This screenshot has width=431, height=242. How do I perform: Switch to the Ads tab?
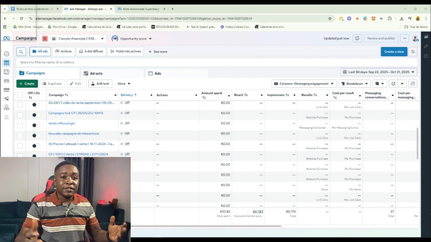(x=177, y=73)
